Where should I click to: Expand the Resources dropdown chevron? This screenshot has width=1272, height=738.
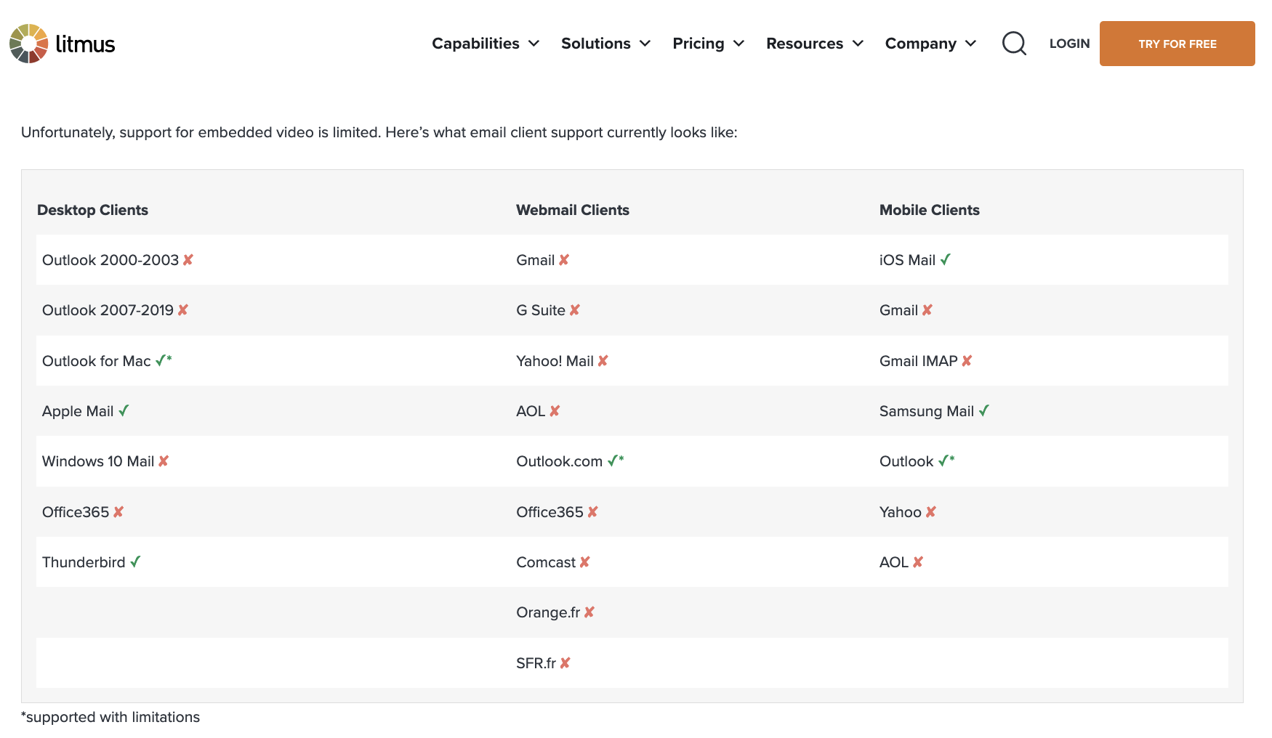coord(858,44)
